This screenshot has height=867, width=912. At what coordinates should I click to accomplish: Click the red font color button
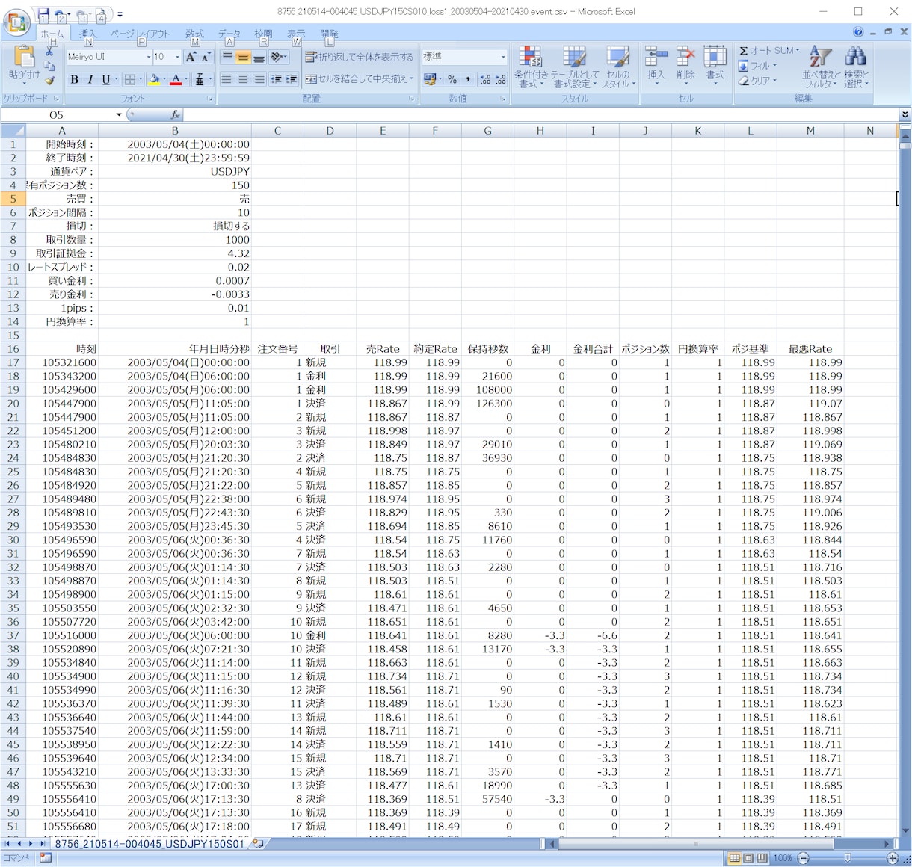click(x=176, y=80)
